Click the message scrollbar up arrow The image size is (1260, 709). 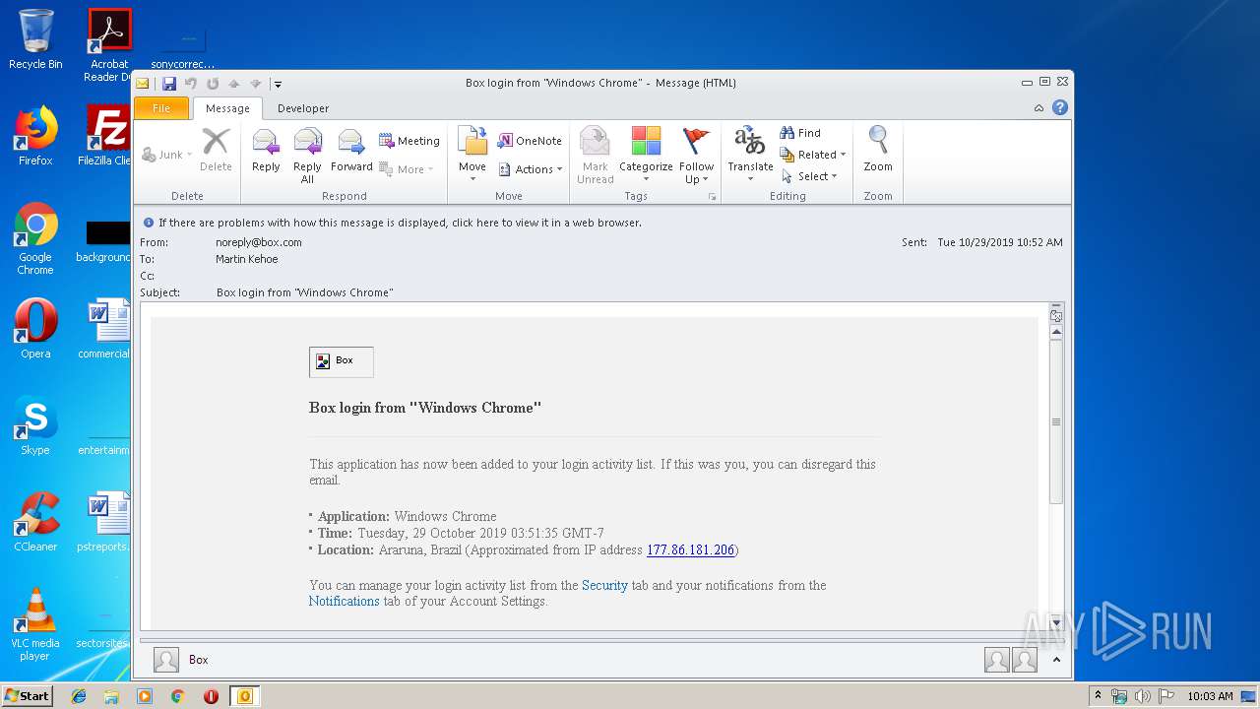point(1056,333)
